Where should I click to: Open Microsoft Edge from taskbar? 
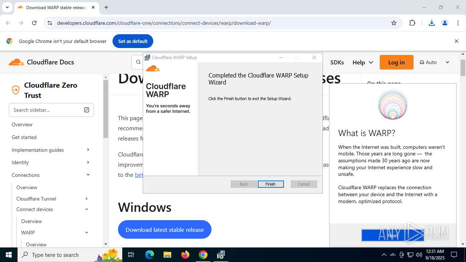click(x=150, y=255)
